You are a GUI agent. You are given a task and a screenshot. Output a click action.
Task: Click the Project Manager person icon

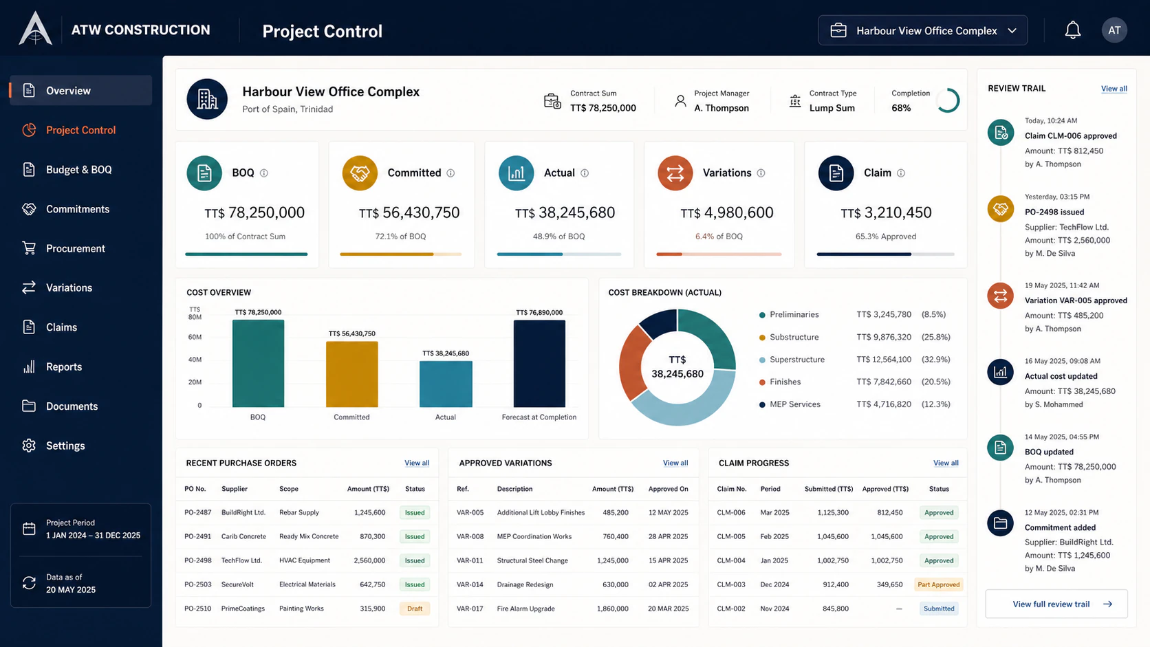click(680, 101)
